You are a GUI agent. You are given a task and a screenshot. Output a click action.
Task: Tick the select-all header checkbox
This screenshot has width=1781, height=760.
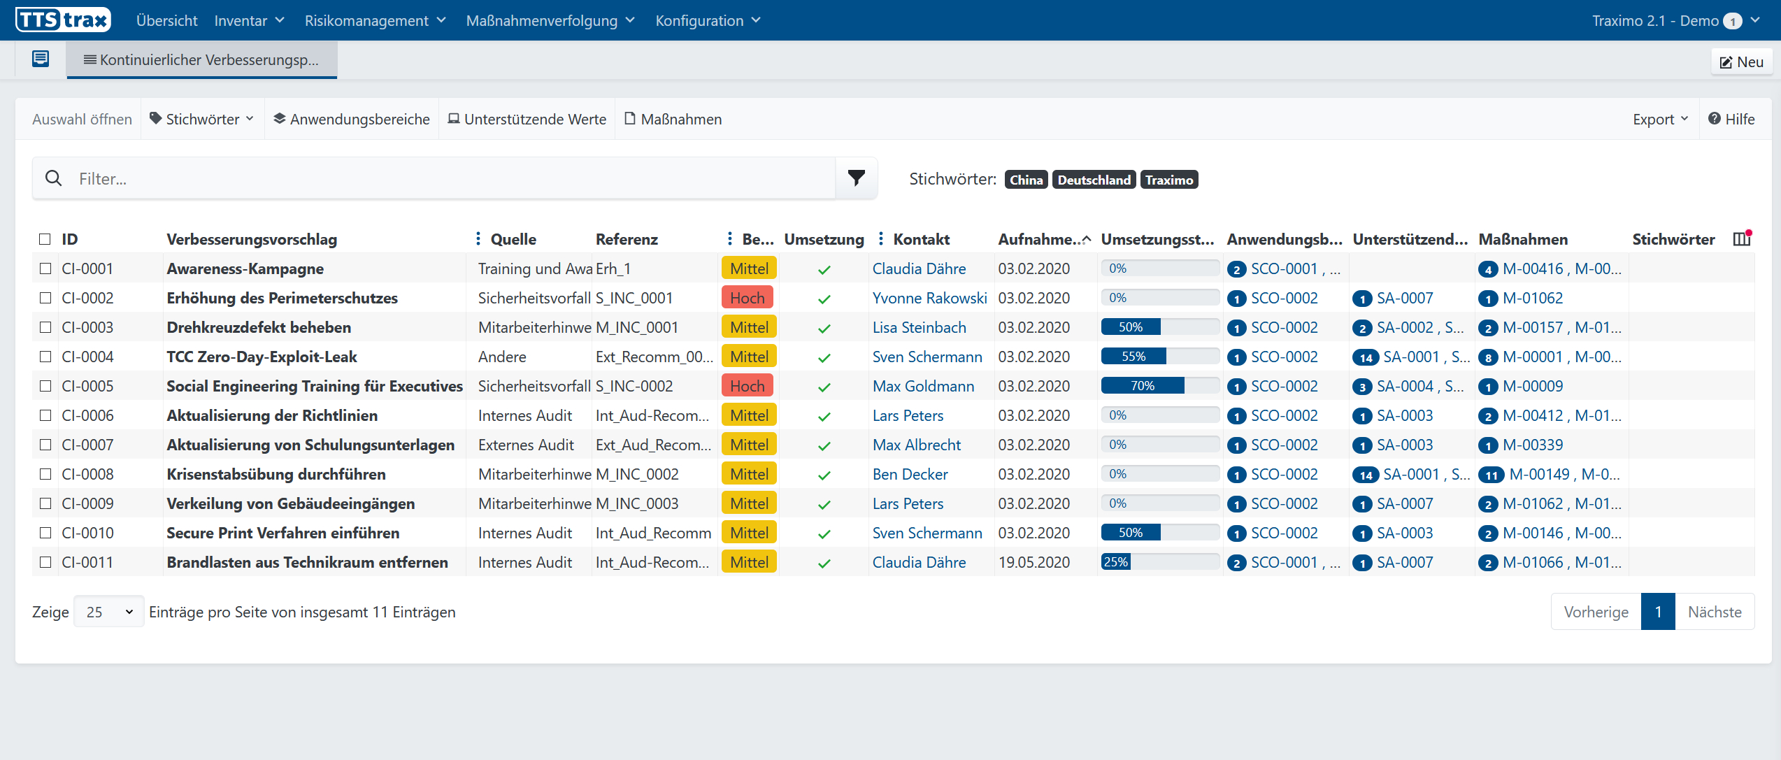45,239
